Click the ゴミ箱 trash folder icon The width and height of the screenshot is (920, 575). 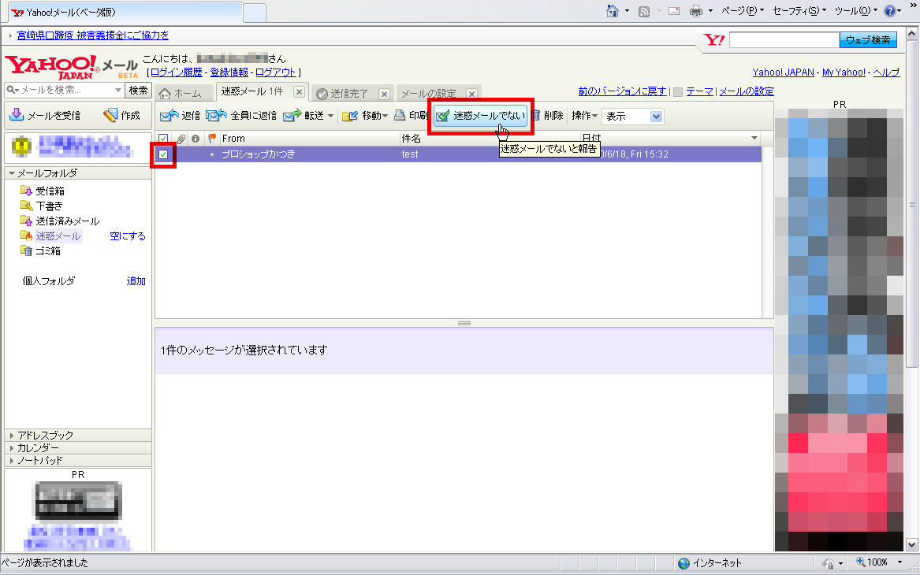pos(26,250)
